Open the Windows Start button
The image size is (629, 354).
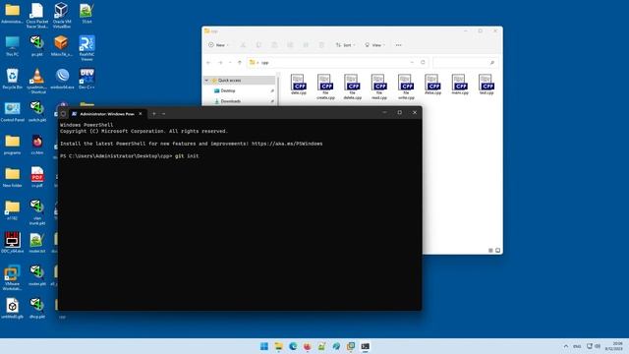click(264, 346)
